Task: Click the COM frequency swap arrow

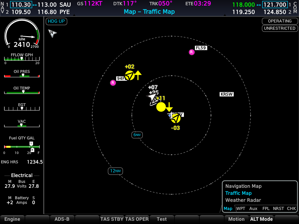Action: [259, 5]
